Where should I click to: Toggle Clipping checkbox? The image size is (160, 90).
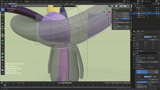149,58
